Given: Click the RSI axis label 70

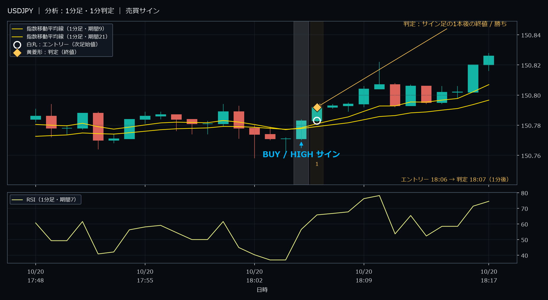Looking at the screenshot, I should (x=524, y=209).
